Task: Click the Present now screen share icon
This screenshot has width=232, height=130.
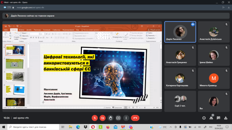Action: point(118,118)
